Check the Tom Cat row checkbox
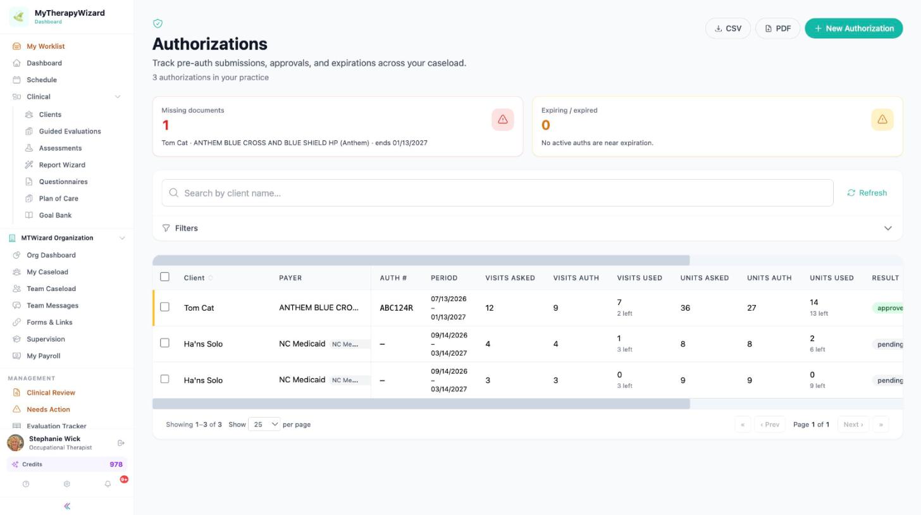Screen dimensions: 921x515 pos(165,307)
